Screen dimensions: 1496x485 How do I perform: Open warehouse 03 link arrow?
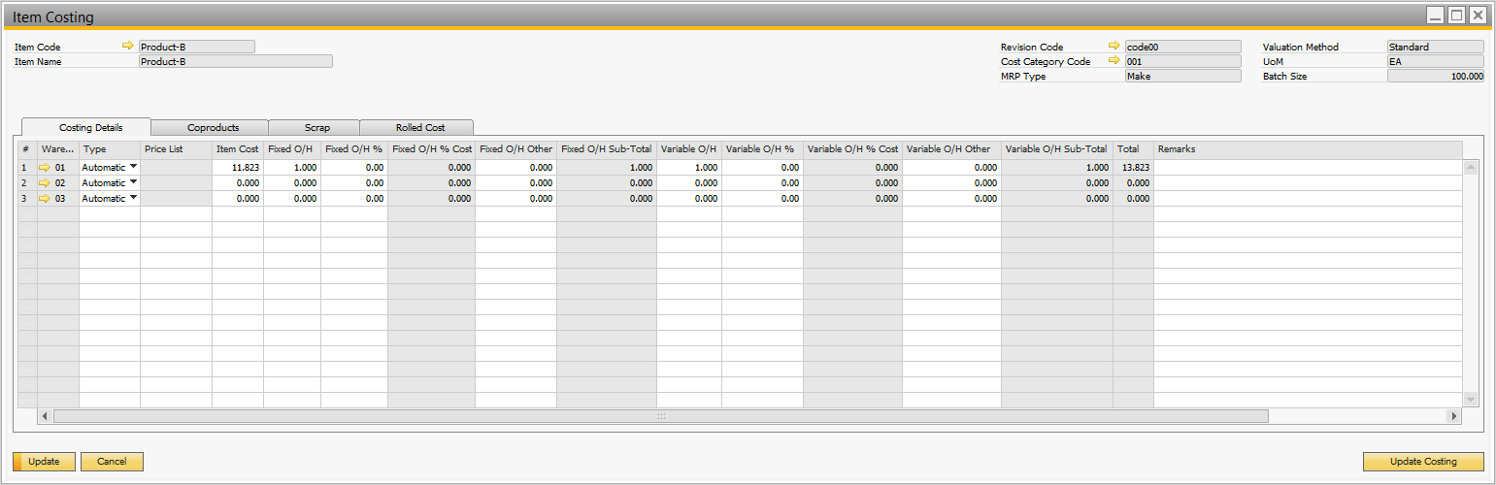tap(44, 199)
